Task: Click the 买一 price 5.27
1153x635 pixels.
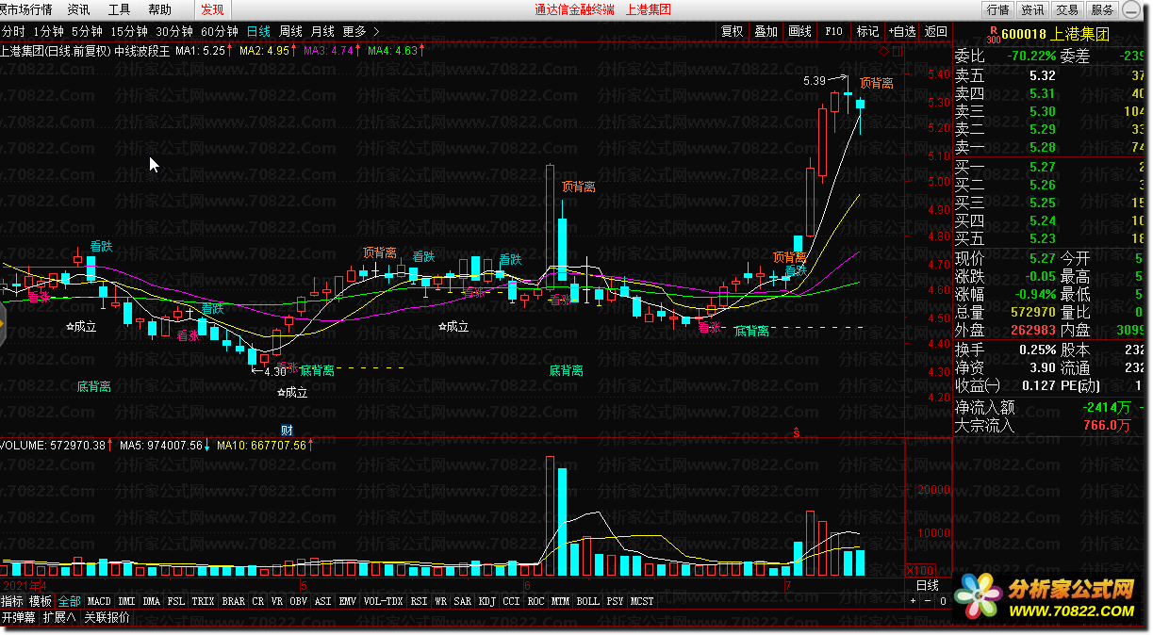Action: (1044, 167)
